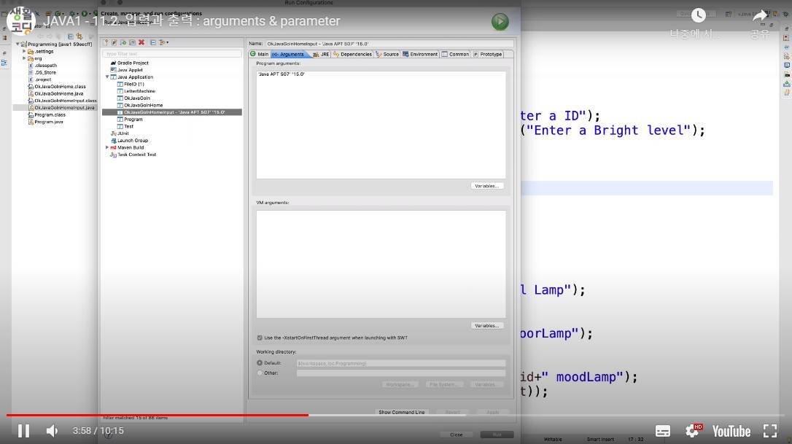
Task: Expand .settings folder
Action: (24, 51)
